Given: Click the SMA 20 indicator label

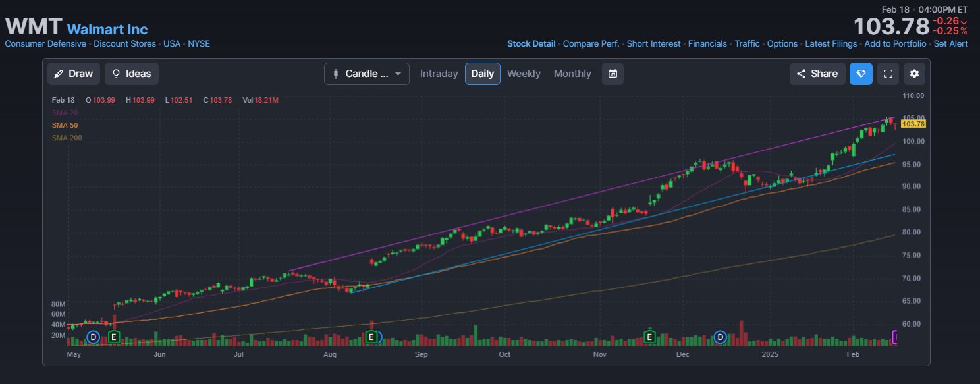Looking at the screenshot, I should click(x=65, y=113).
